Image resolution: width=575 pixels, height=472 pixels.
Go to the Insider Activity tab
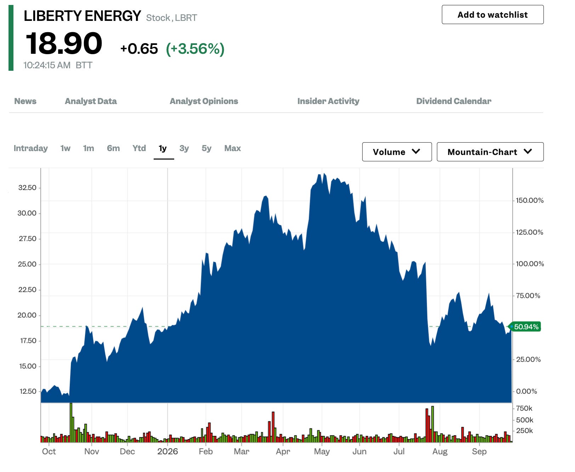328,101
